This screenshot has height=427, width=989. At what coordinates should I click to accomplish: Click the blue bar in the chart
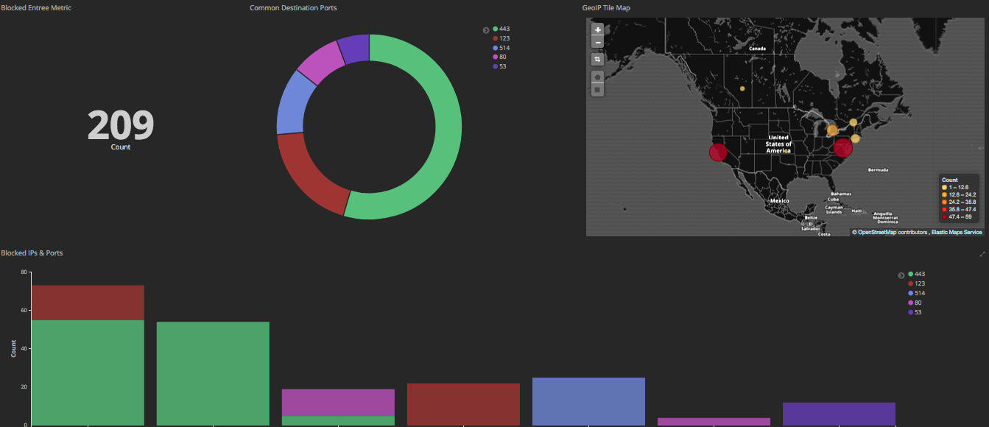click(588, 401)
